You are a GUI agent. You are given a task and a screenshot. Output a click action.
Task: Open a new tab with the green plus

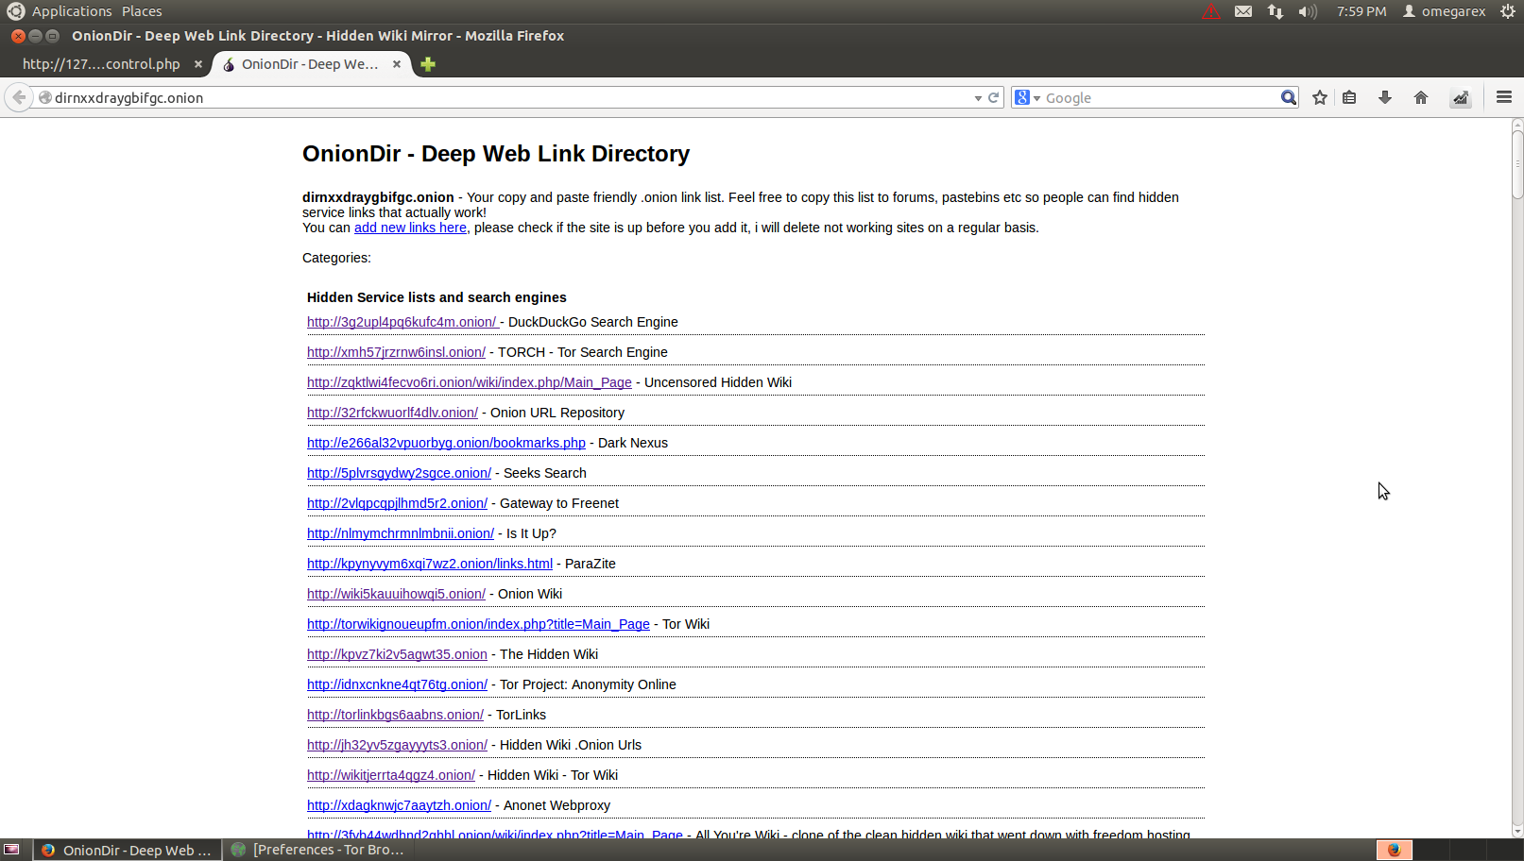pyautogui.click(x=428, y=64)
